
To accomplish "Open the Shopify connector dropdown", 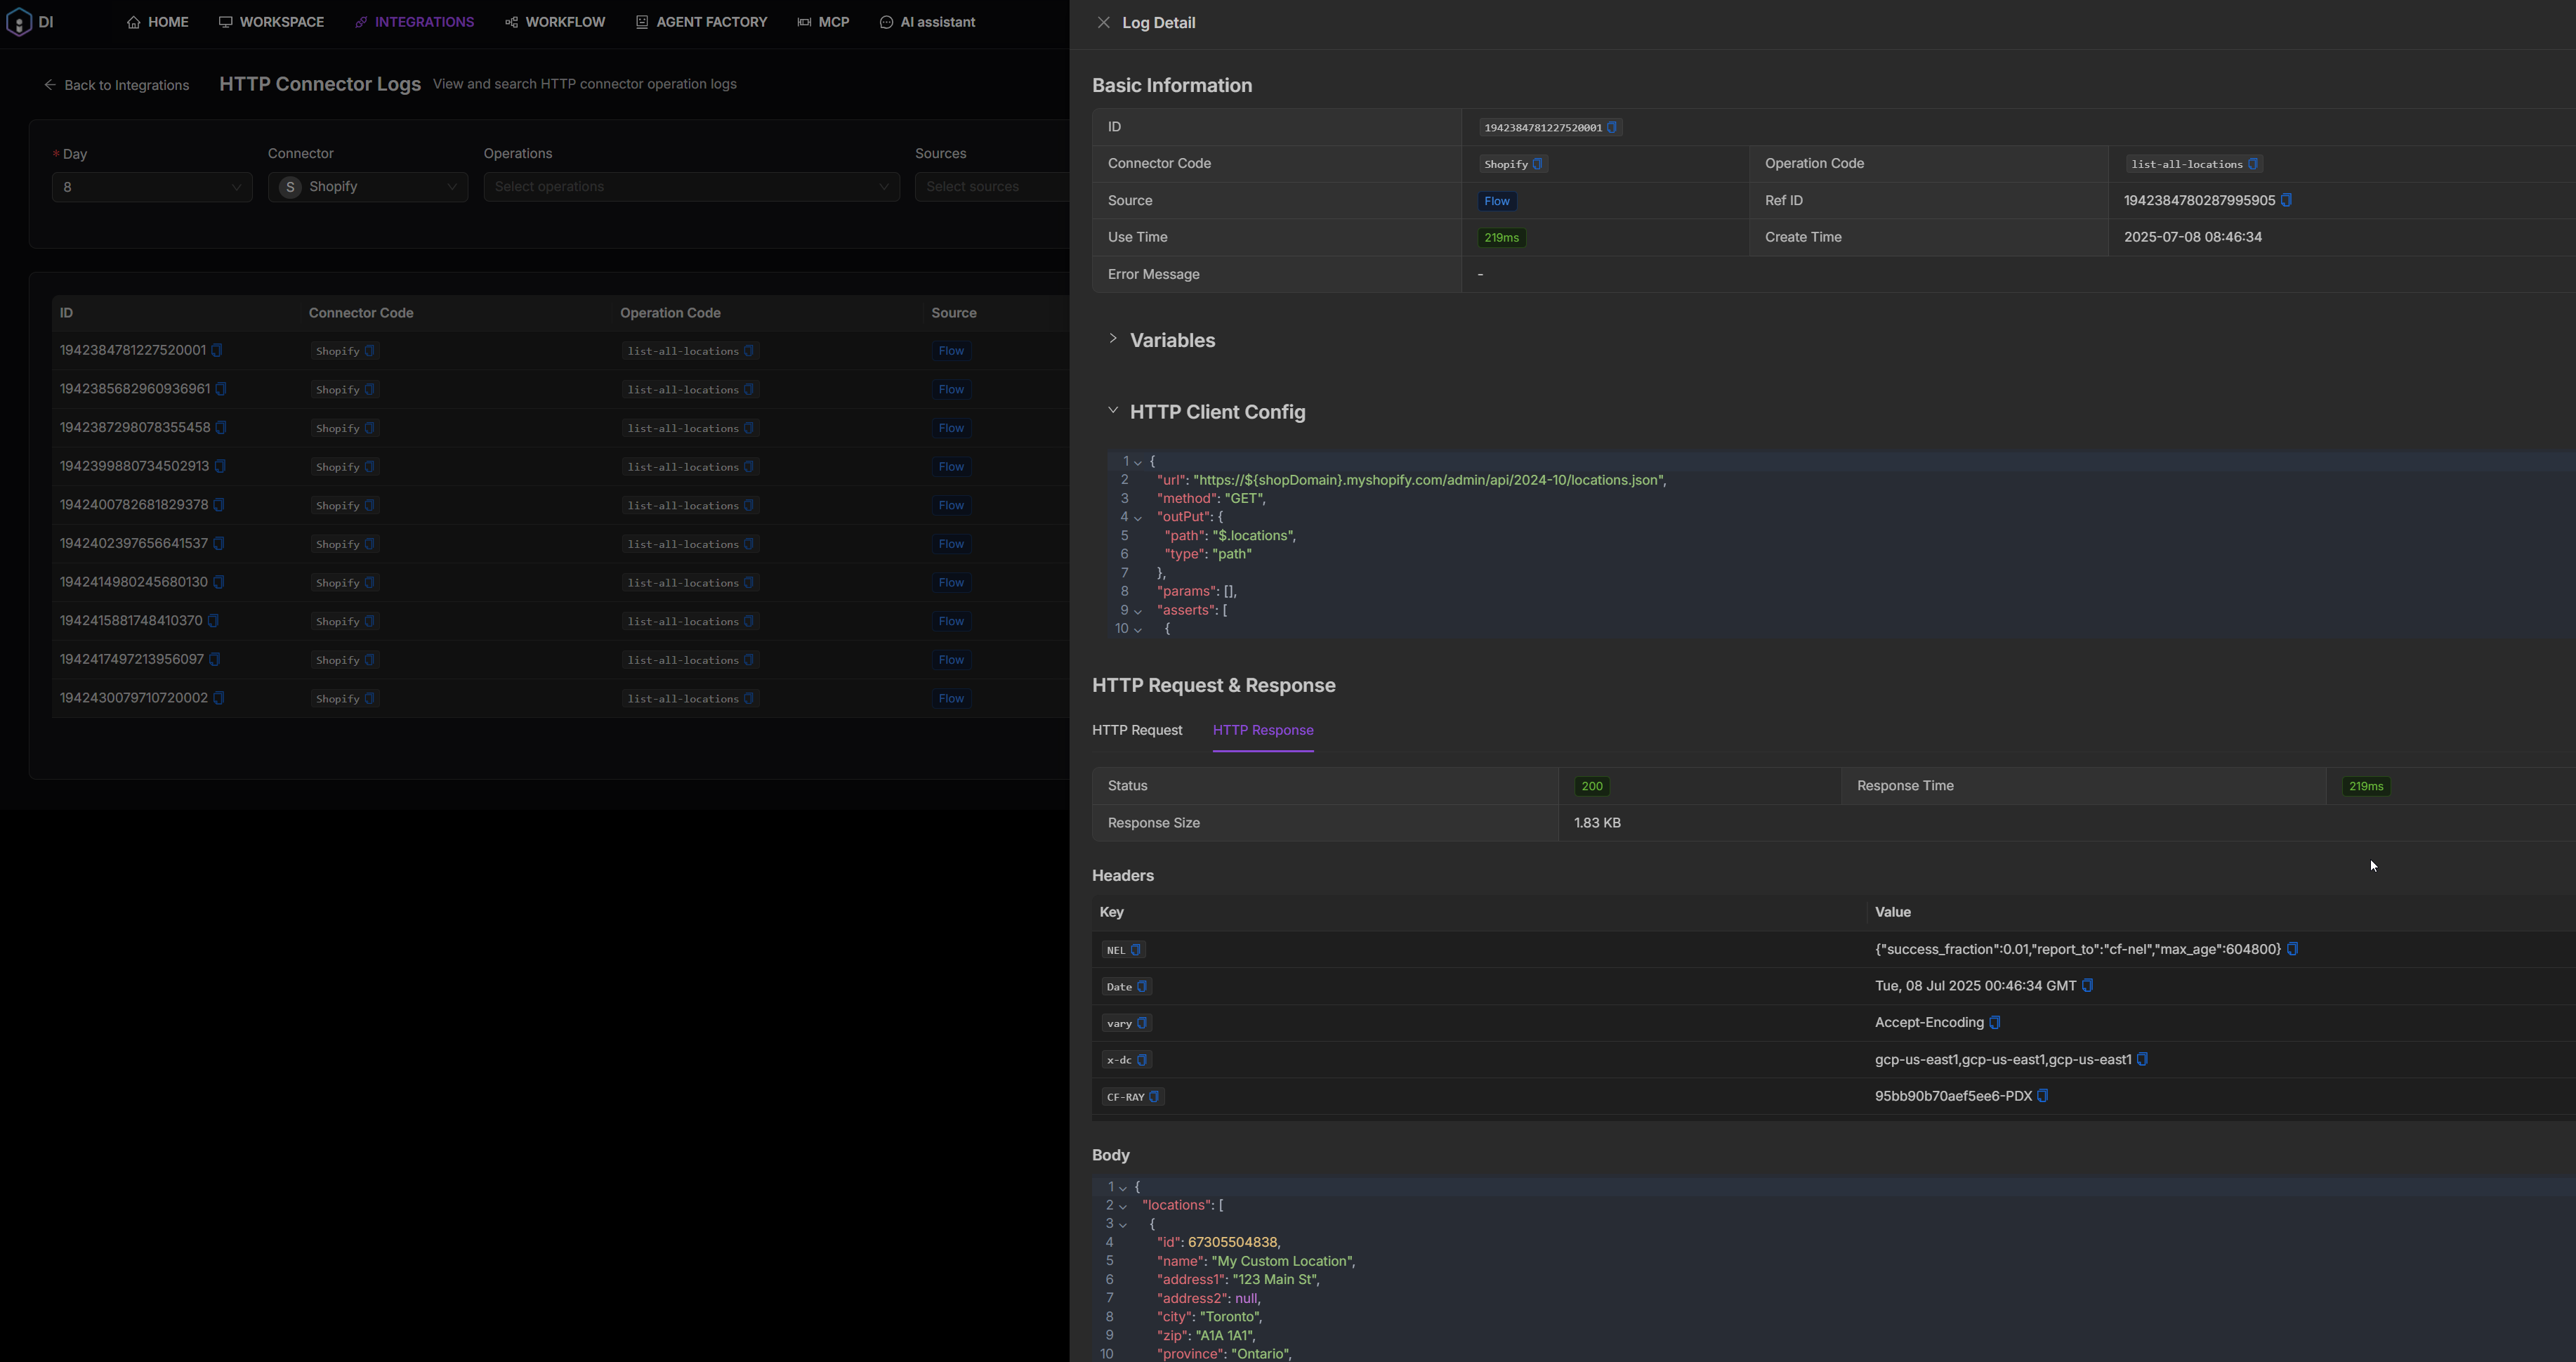I will pyautogui.click(x=367, y=187).
